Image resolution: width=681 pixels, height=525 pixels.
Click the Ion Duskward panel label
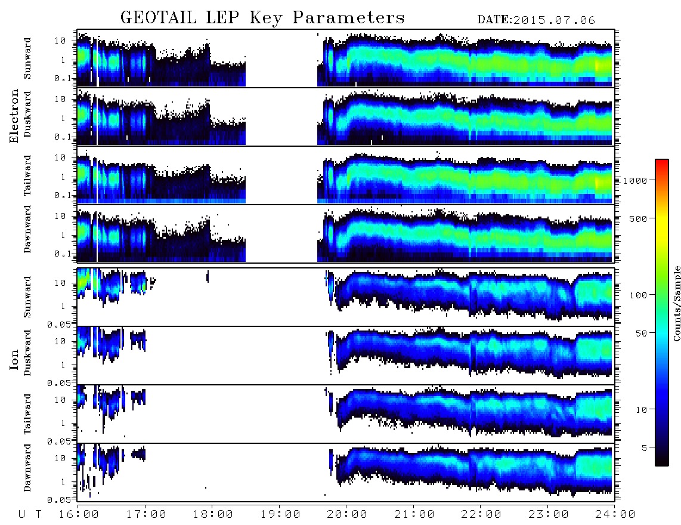27,353
